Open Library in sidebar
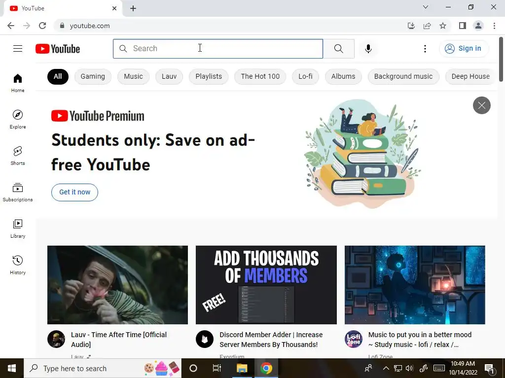 pyautogui.click(x=18, y=228)
